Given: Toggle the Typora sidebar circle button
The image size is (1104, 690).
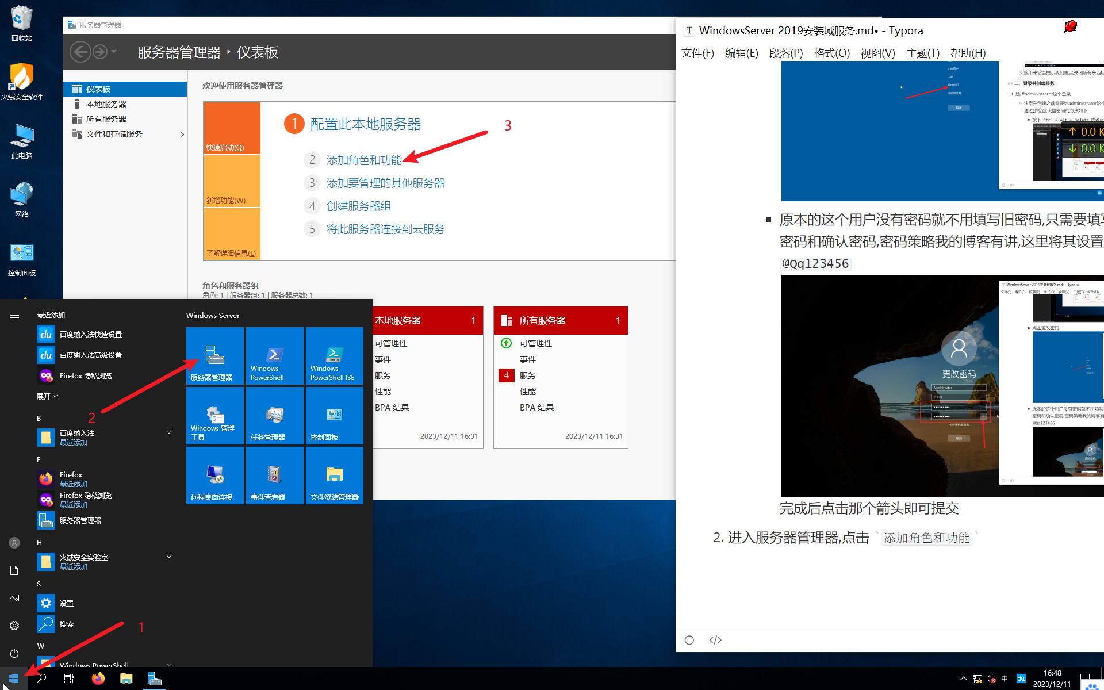Looking at the screenshot, I should (x=689, y=640).
